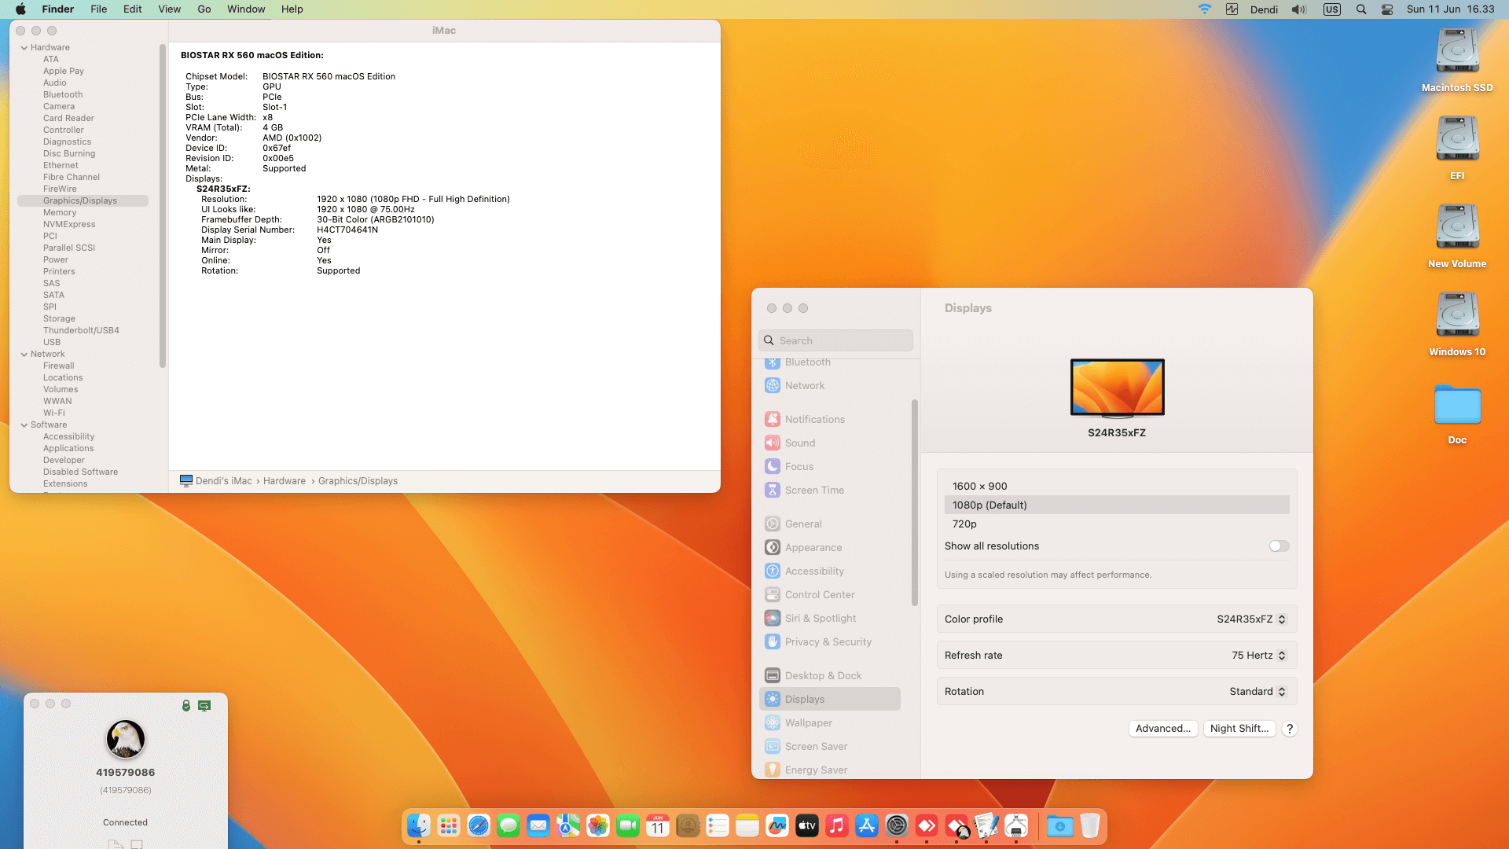This screenshot has width=1509, height=849.
Task: Open Finder from the Dock
Action: tap(419, 825)
